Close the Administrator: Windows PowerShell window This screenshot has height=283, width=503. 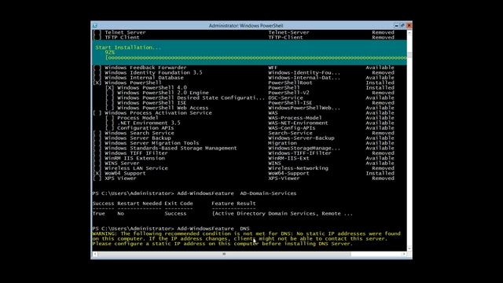click(409, 25)
